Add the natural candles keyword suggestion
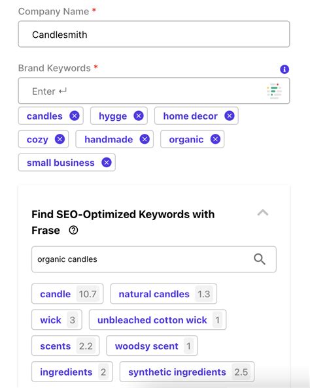This screenshot has width=310, height=388. 164,294
